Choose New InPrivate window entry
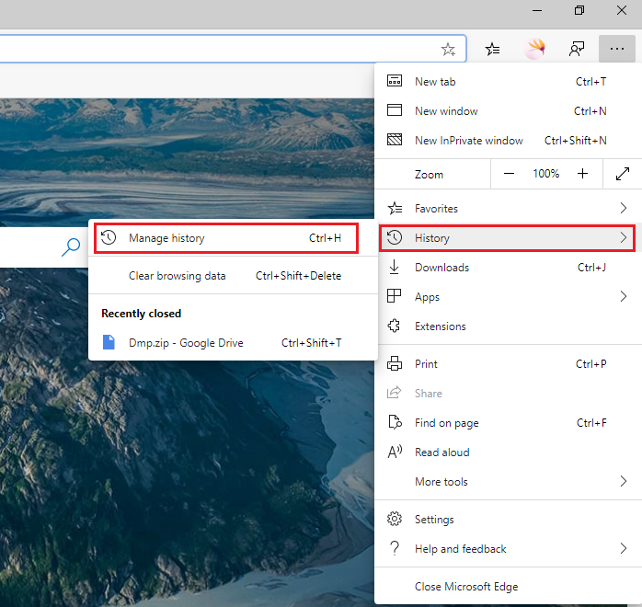Screen dimensions: 642x607 coord(508,141)
